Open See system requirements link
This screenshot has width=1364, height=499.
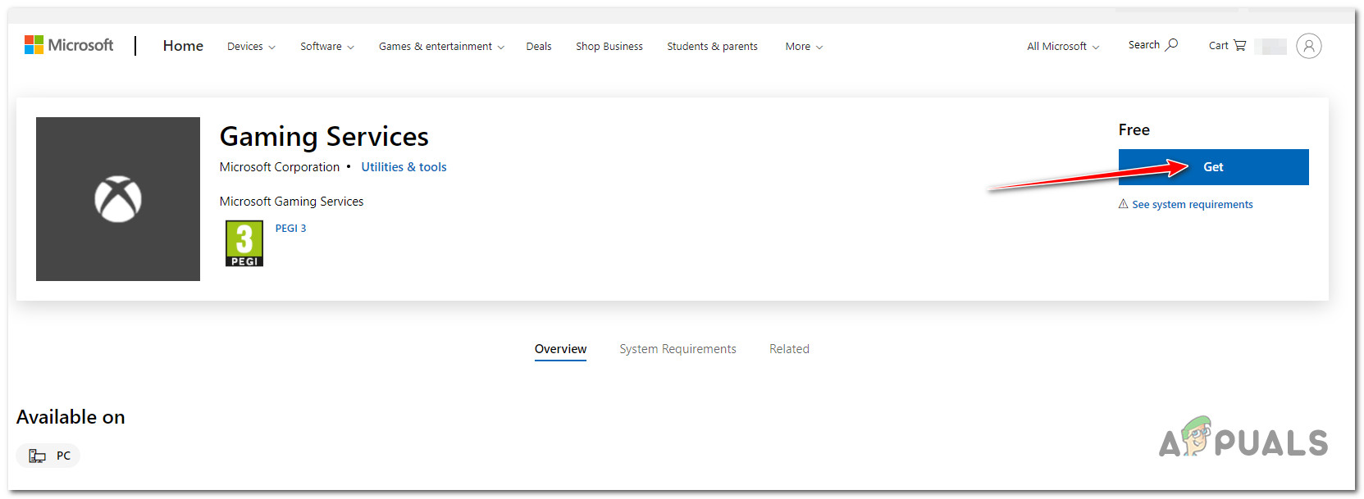tap(1192, 205)
